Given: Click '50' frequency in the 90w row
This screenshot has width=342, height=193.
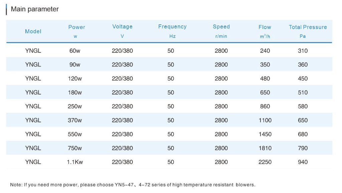Looking at the screenshot, I should pyautogui.click(x=171, y=65).
